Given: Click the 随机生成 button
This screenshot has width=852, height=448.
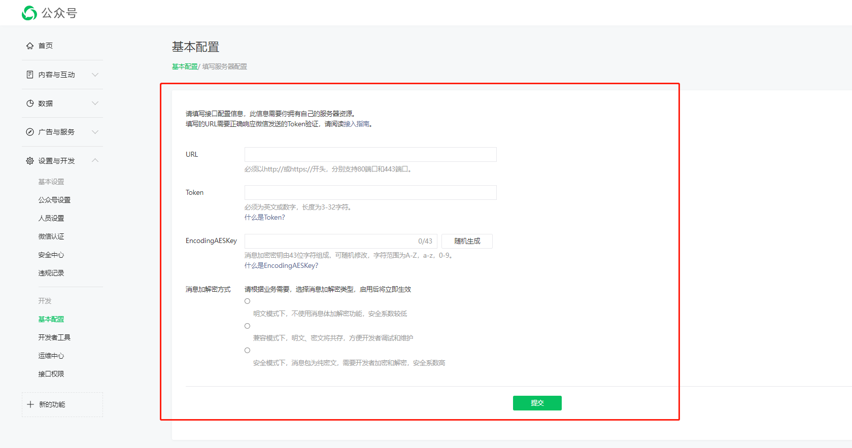Looking at the screenshot, I should click(x=467, y=241).
